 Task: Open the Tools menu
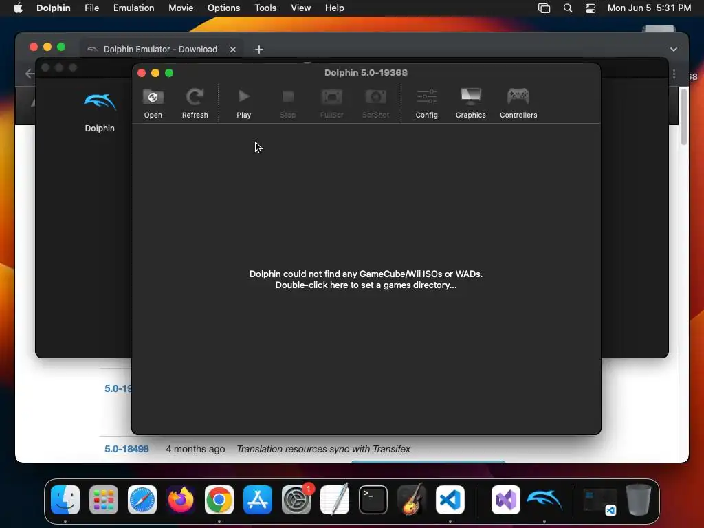(x=265, y=8)
